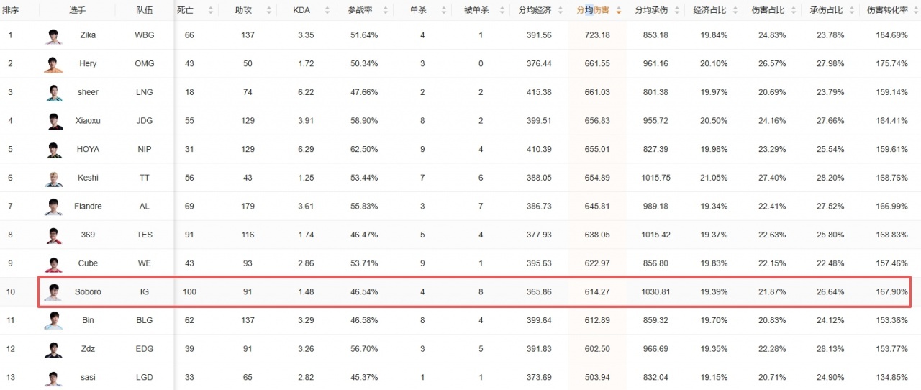Screen dimensions: 921x390
Task: Open player name Zdz
Action: point(88,349)
